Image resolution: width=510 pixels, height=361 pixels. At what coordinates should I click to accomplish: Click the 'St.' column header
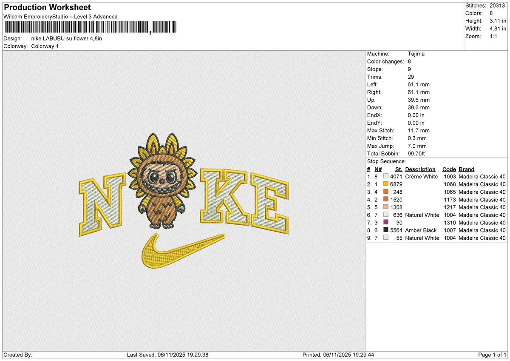399,169
